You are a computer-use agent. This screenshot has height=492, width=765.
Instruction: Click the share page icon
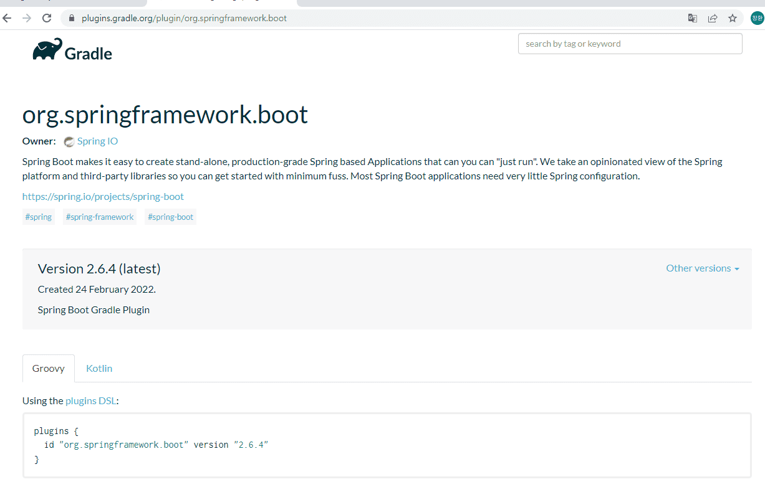pos(713,18)
